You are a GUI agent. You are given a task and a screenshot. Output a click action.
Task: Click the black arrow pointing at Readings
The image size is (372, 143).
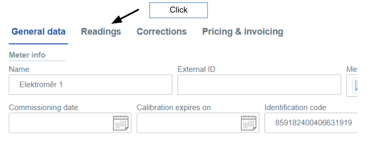(x=125, y=17)
